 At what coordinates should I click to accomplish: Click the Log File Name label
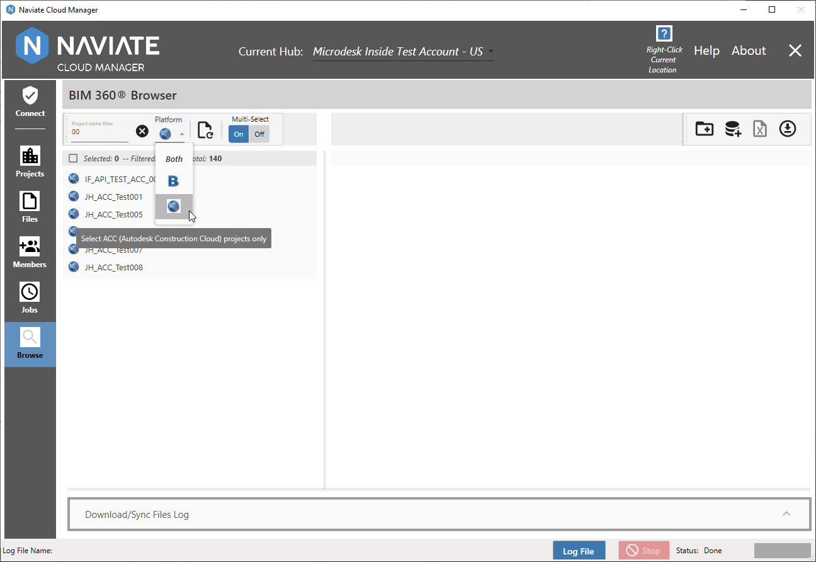point(27,551)
